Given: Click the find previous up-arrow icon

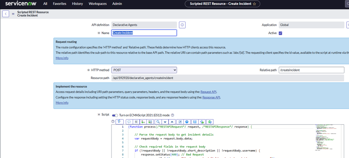Looking at the screenshot, I should tap(172, 122).
